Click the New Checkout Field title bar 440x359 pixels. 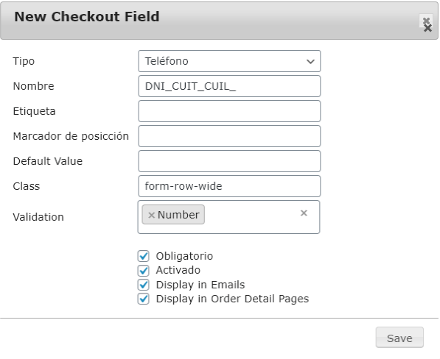[x=219, y=20]
